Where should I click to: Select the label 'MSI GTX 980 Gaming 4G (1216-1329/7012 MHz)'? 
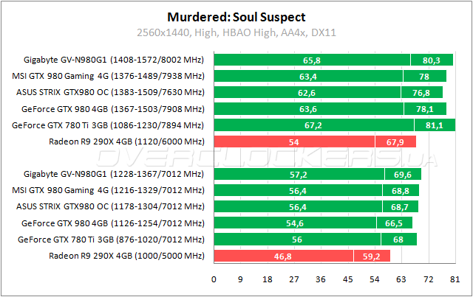click(108, 190)
